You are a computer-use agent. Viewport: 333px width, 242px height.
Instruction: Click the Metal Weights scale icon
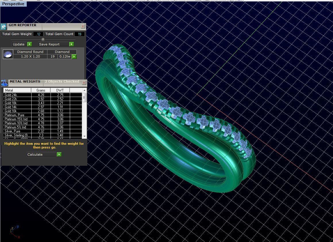click(4, 83)
